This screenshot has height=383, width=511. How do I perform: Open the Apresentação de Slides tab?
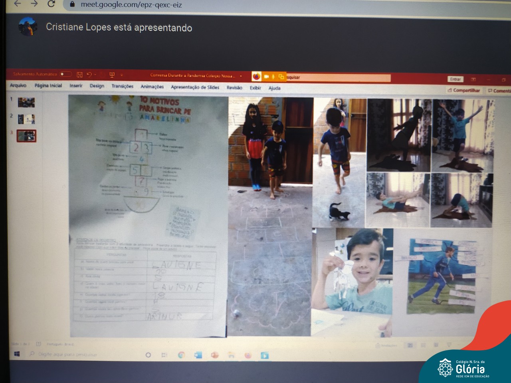[x=195, y=87]
